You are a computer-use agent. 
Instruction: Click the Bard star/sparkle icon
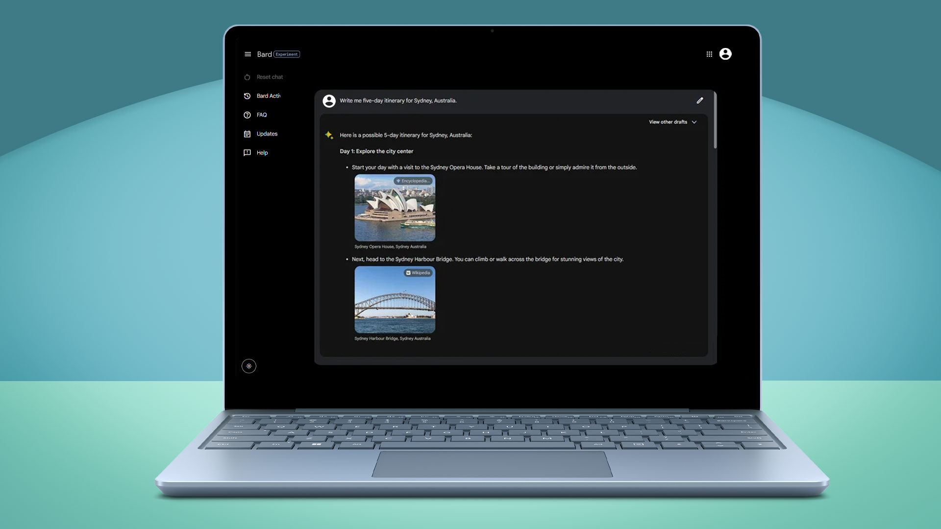(329, 134)
